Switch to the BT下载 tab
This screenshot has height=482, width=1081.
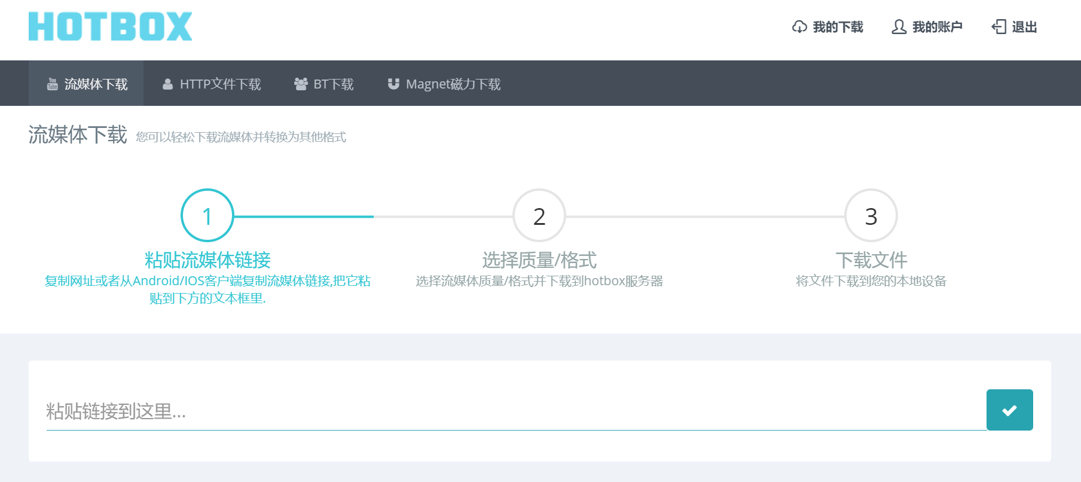click(323, 84)
